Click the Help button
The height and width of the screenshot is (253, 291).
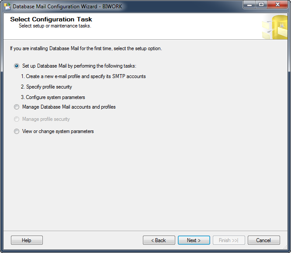tap(27, 240)
